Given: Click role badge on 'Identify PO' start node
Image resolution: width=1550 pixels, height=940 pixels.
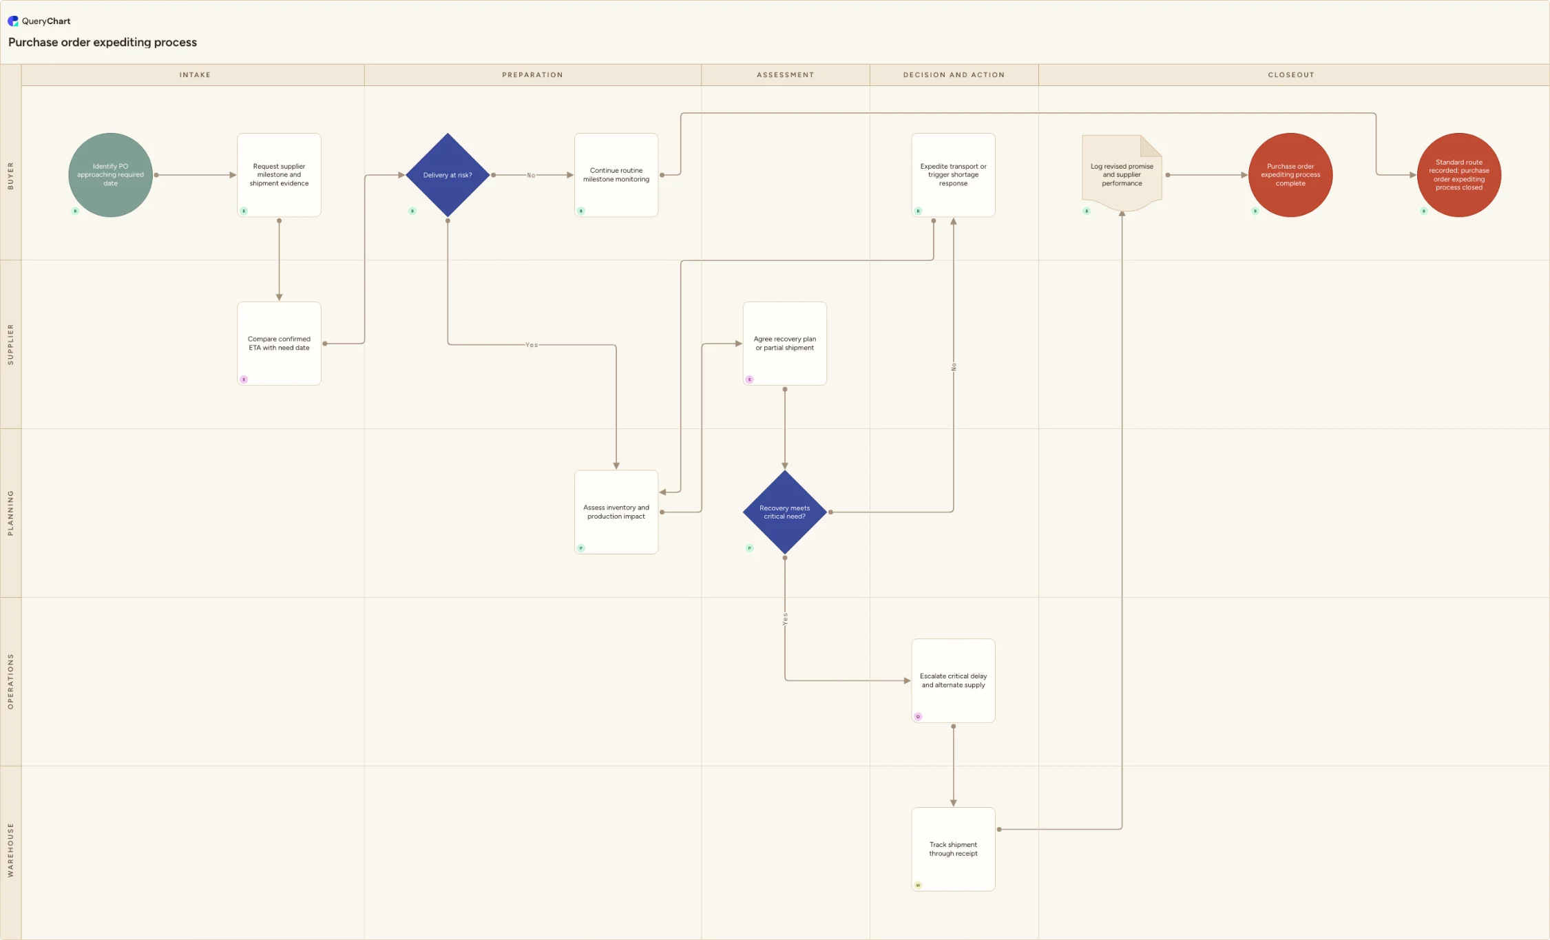Looking at the screenshot, I should tap(75, 211).
